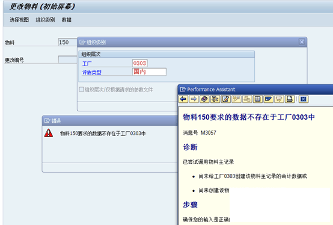
Task: Click the 物料 input field showing 150
Action: click(67, 42)
